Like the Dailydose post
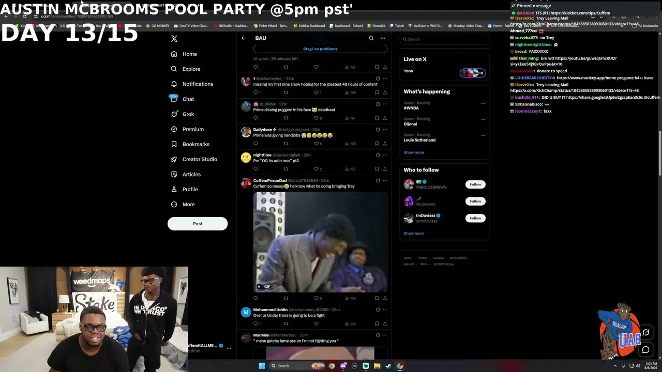Screen dimensions: 662x372 (317, 144)
